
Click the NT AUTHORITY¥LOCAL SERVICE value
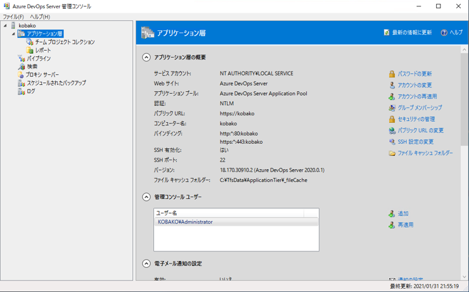(x=256, y=73)
